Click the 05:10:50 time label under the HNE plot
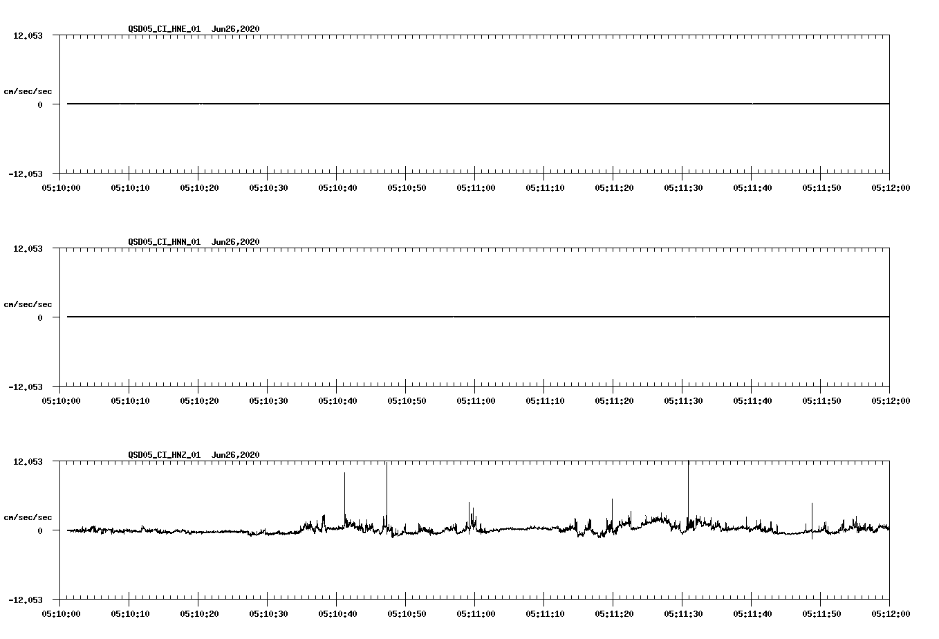Image resolution: width=939 pixels, height=639 pixels. [x=407, y=187]
